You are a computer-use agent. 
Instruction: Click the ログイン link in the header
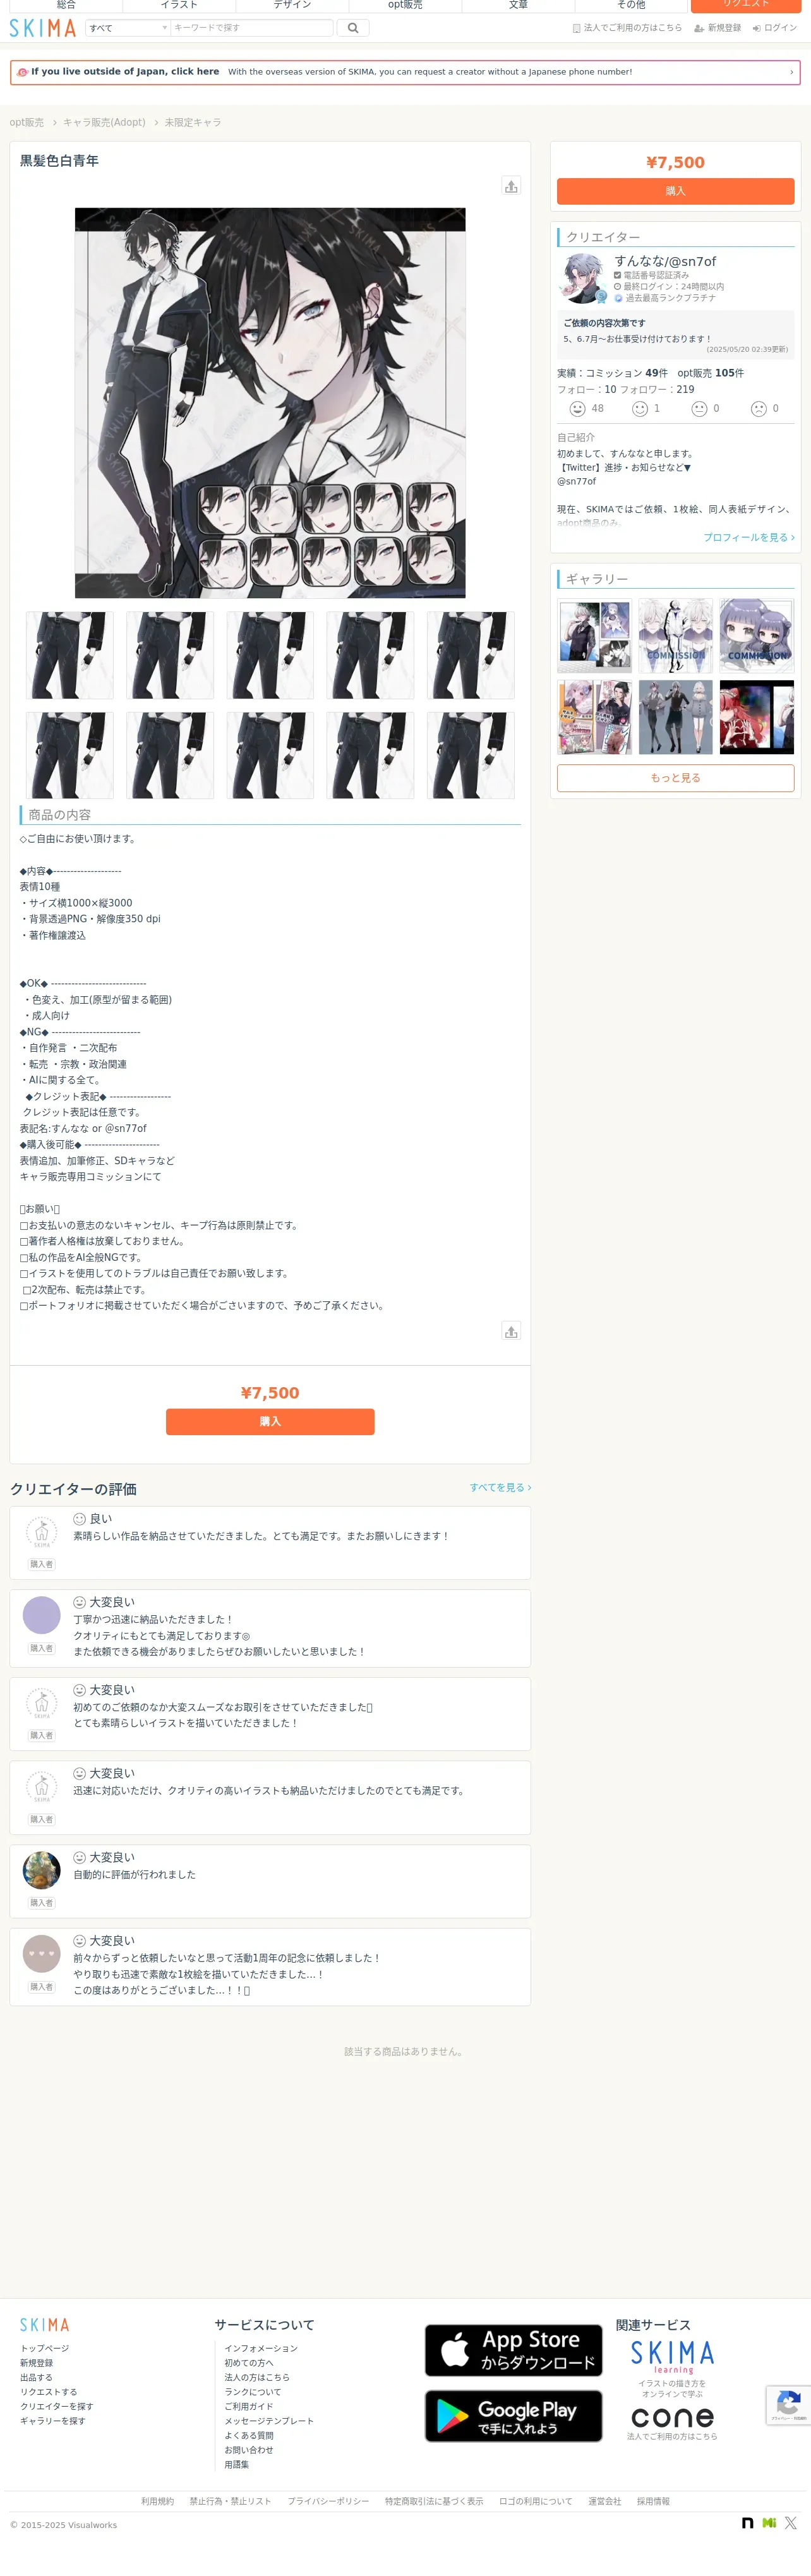pyautogui.click(x=775, y=28)
